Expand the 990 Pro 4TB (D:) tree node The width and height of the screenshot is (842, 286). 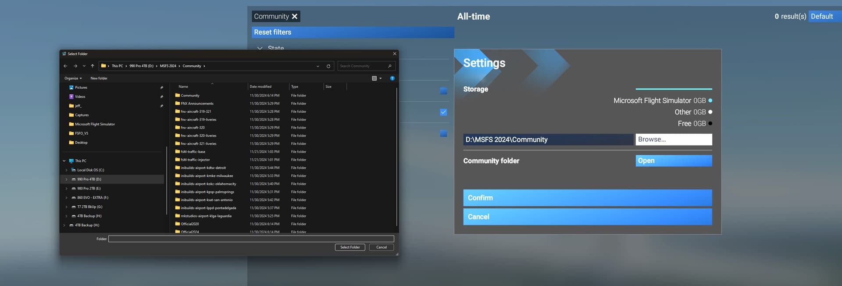pyautogui.click(x=67, y=179)
